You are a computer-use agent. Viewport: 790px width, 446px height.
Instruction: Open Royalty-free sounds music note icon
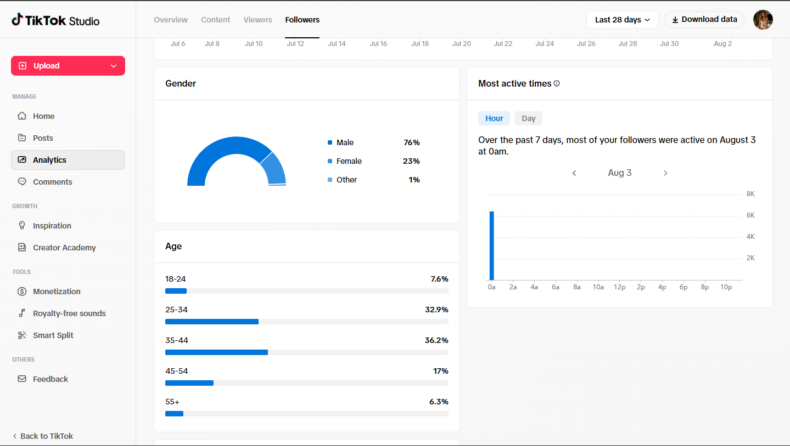22,313
